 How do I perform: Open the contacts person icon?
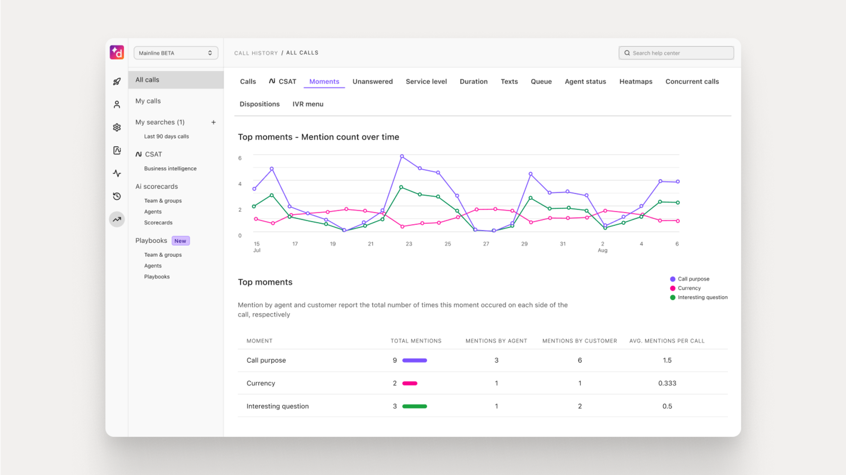point(117,104)
